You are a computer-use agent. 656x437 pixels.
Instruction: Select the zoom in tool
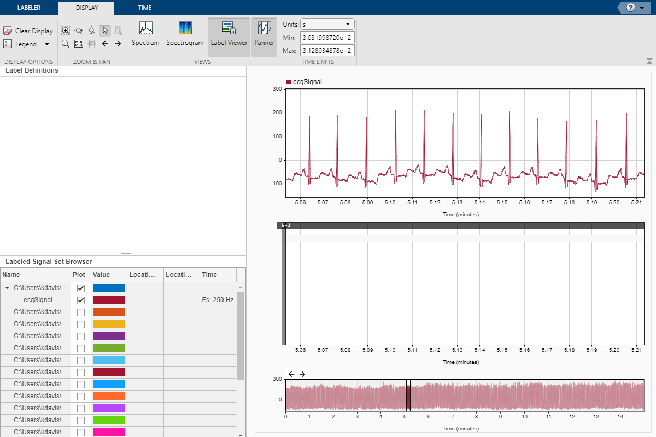coord(66,31)
